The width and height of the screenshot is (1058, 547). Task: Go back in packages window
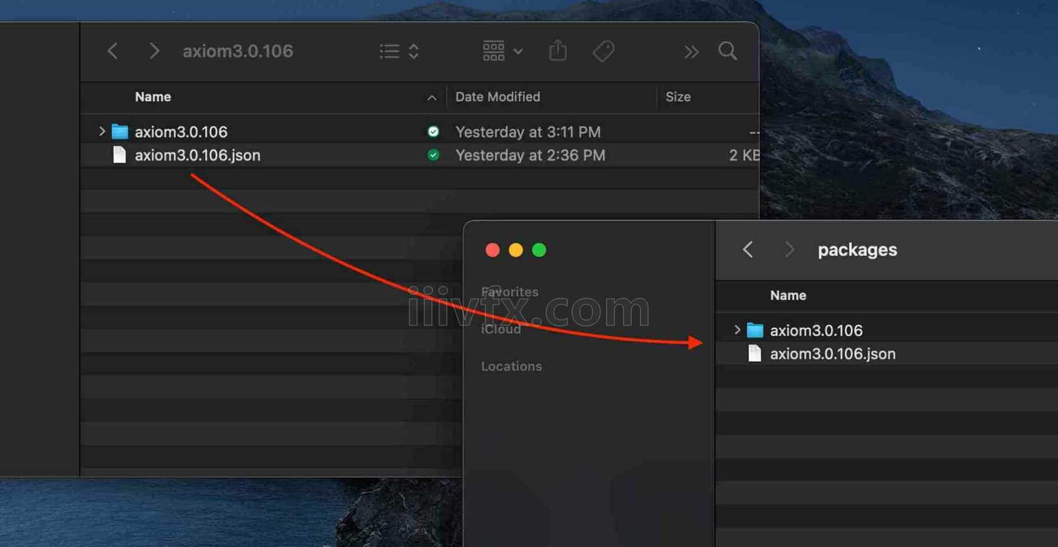747,249
